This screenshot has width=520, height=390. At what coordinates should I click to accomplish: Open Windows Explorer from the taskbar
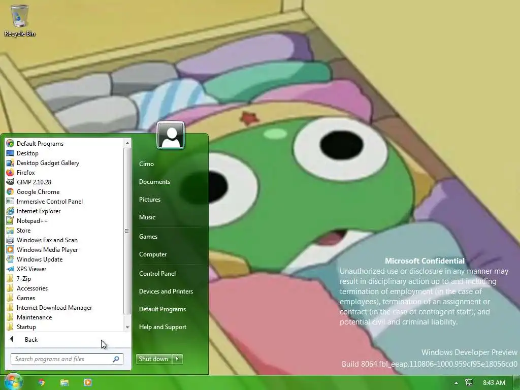click(x=64, y=382)
